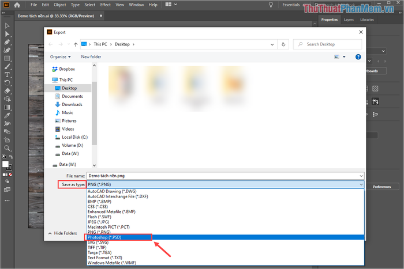Select the Symbol Sprayer tool
404x269 pixels.
pyautogui.click(x=7, y=124)
